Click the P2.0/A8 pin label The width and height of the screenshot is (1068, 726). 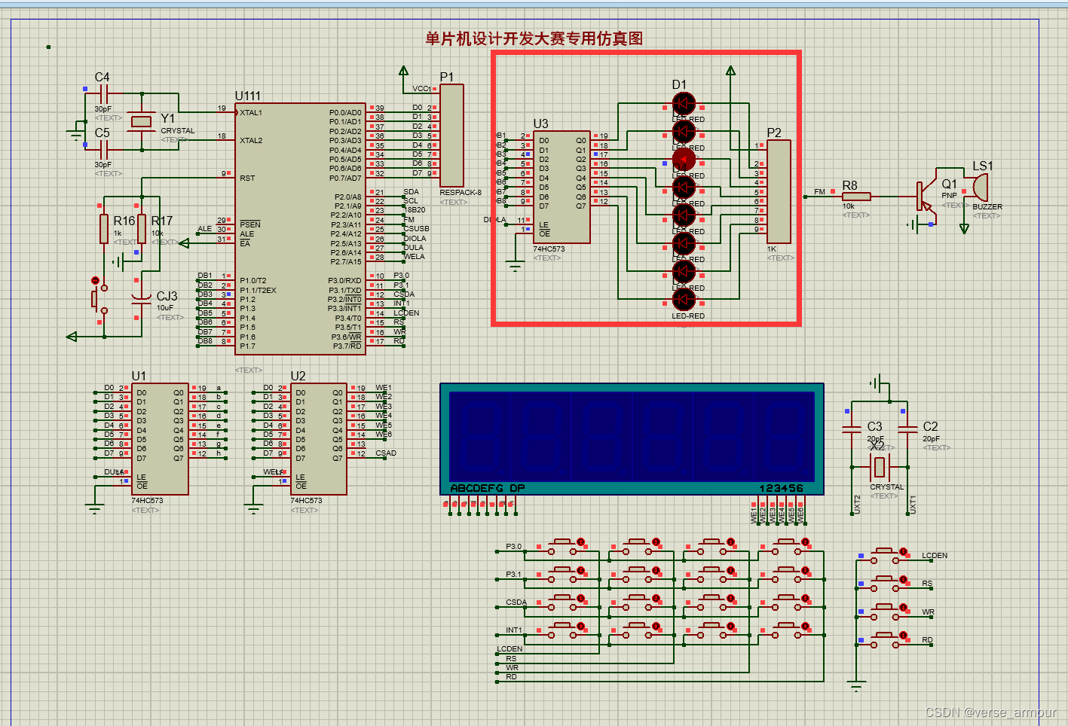(x=348, y=197)
